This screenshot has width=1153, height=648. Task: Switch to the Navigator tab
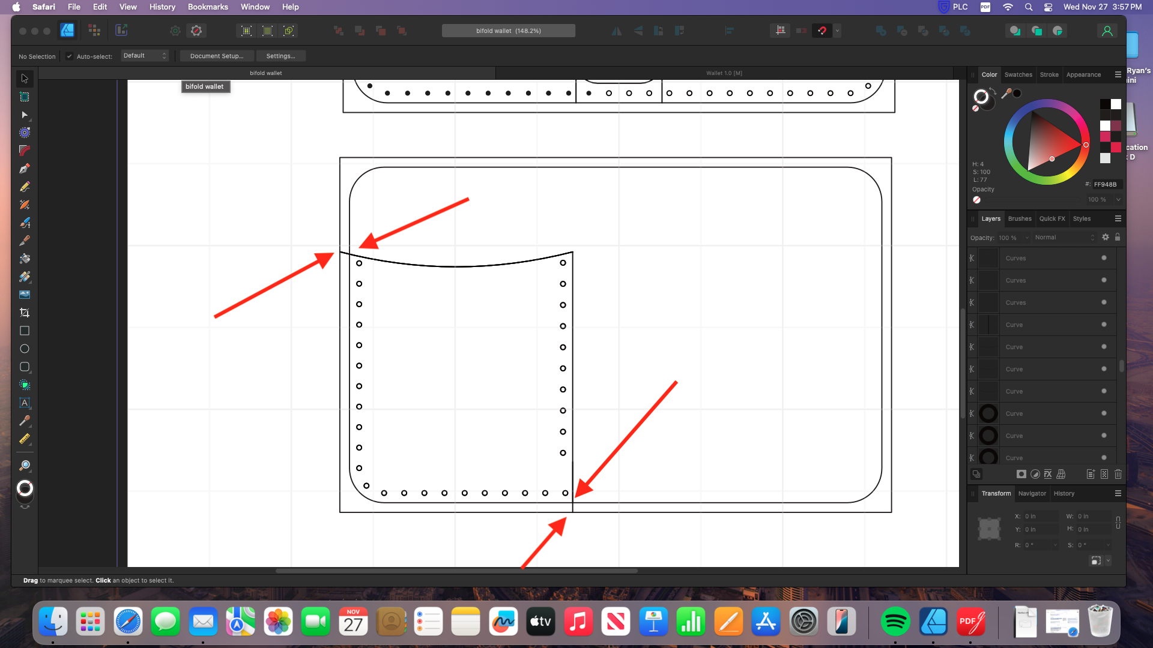(1032, 494)
